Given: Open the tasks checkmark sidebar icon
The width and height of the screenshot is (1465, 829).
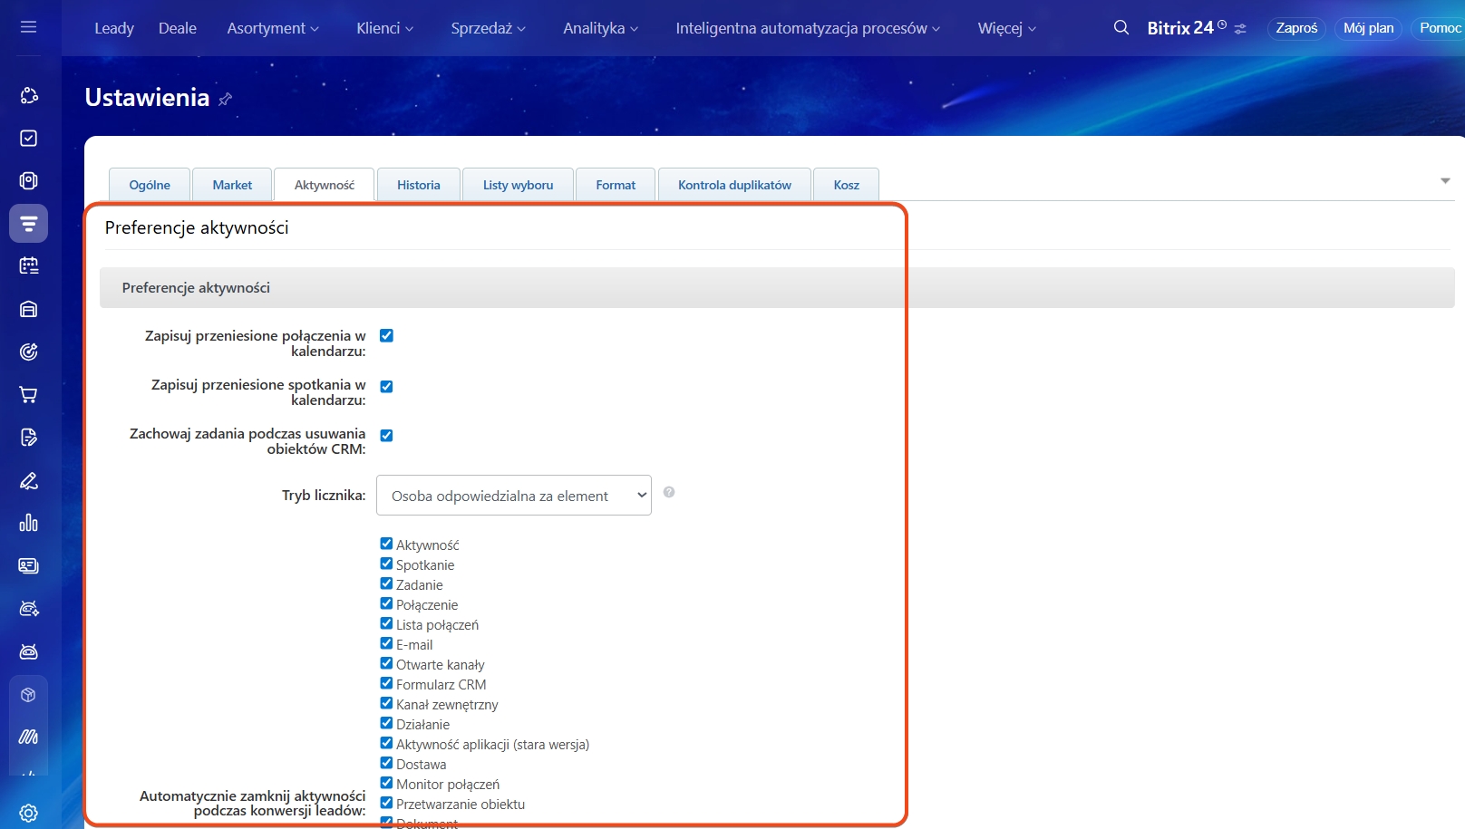Looking at the screenshot, I should point(28,139).
